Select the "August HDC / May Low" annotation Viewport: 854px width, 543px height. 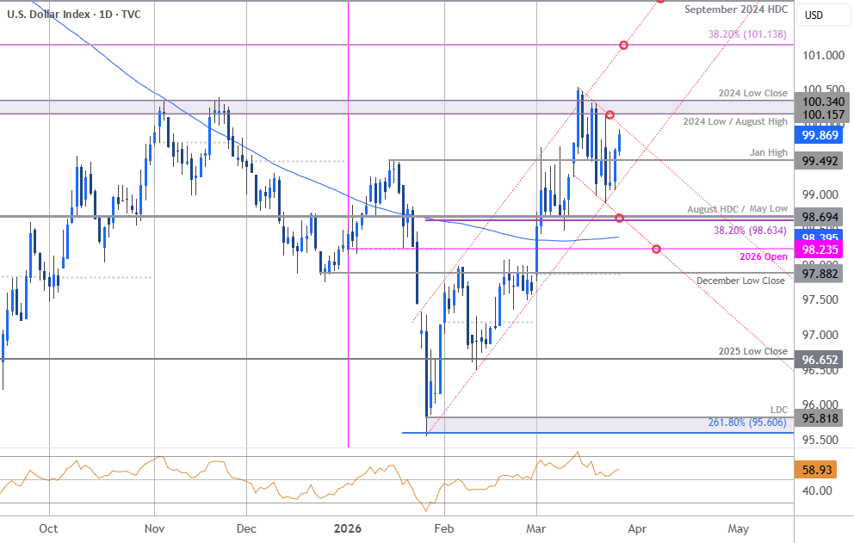[738, 208]
